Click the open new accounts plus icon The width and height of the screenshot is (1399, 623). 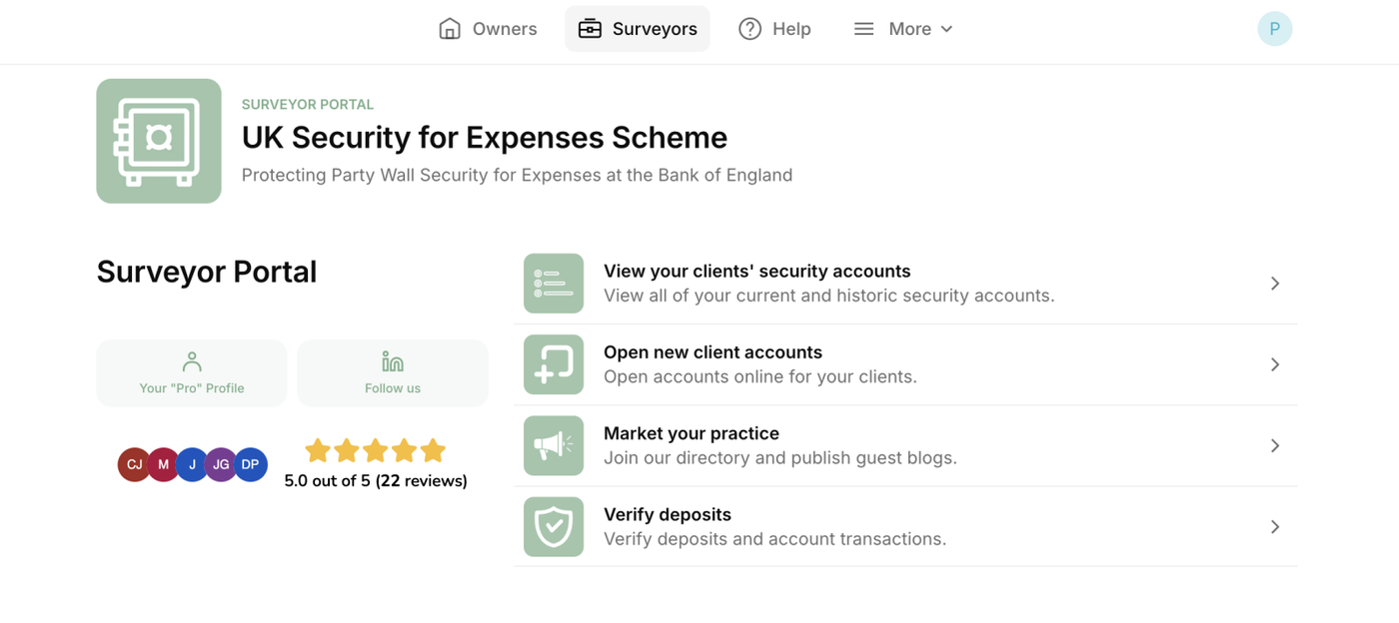(x=554, y=364)
